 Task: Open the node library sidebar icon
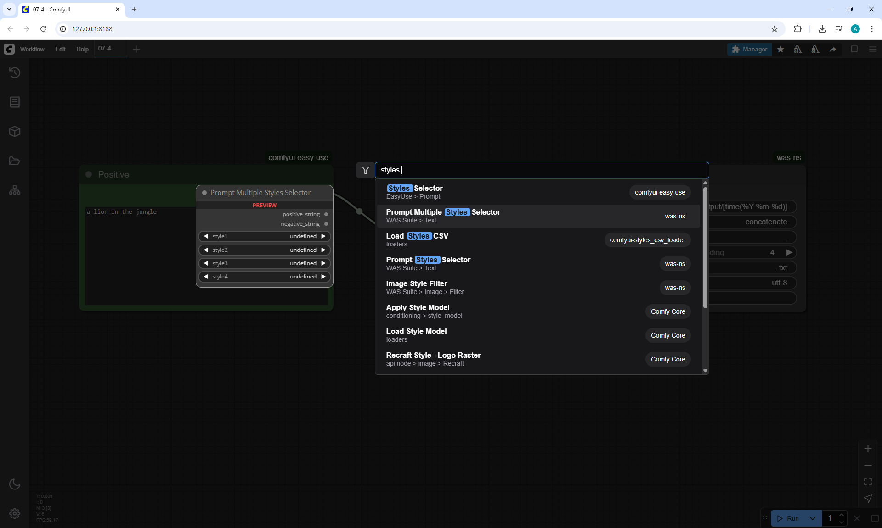click(x=15, y=102)
